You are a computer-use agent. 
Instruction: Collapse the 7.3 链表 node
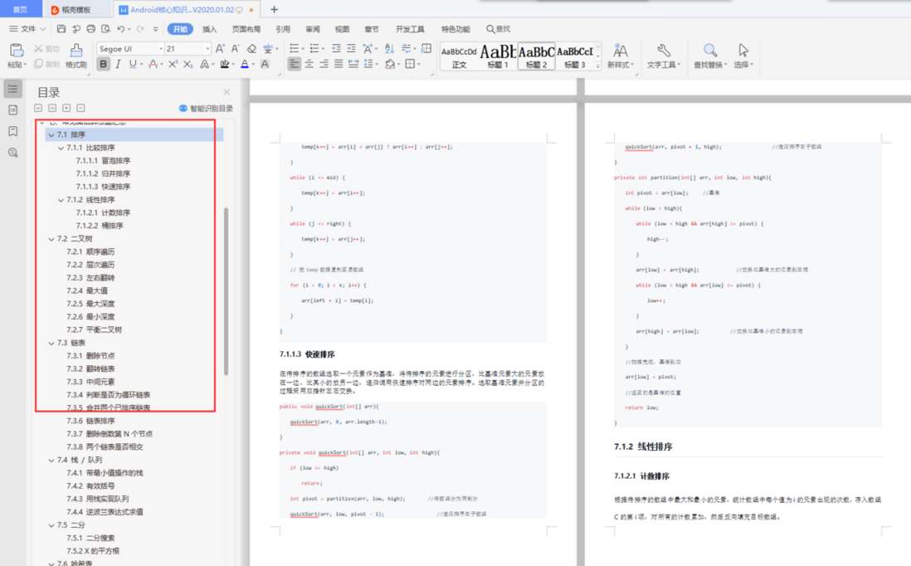click(51, 343)
